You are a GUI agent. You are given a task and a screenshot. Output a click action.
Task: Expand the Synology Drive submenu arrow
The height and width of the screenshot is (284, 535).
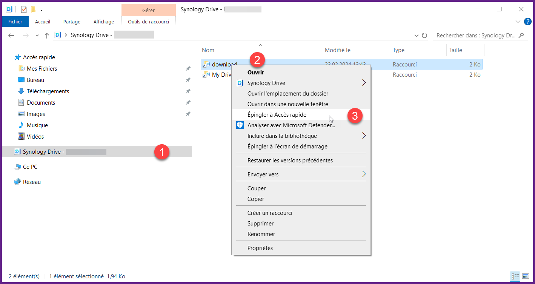point(364,83)
